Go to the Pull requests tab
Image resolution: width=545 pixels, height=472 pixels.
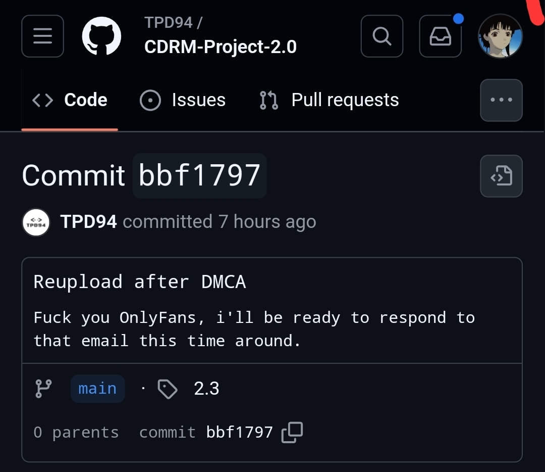pos(329,100)
